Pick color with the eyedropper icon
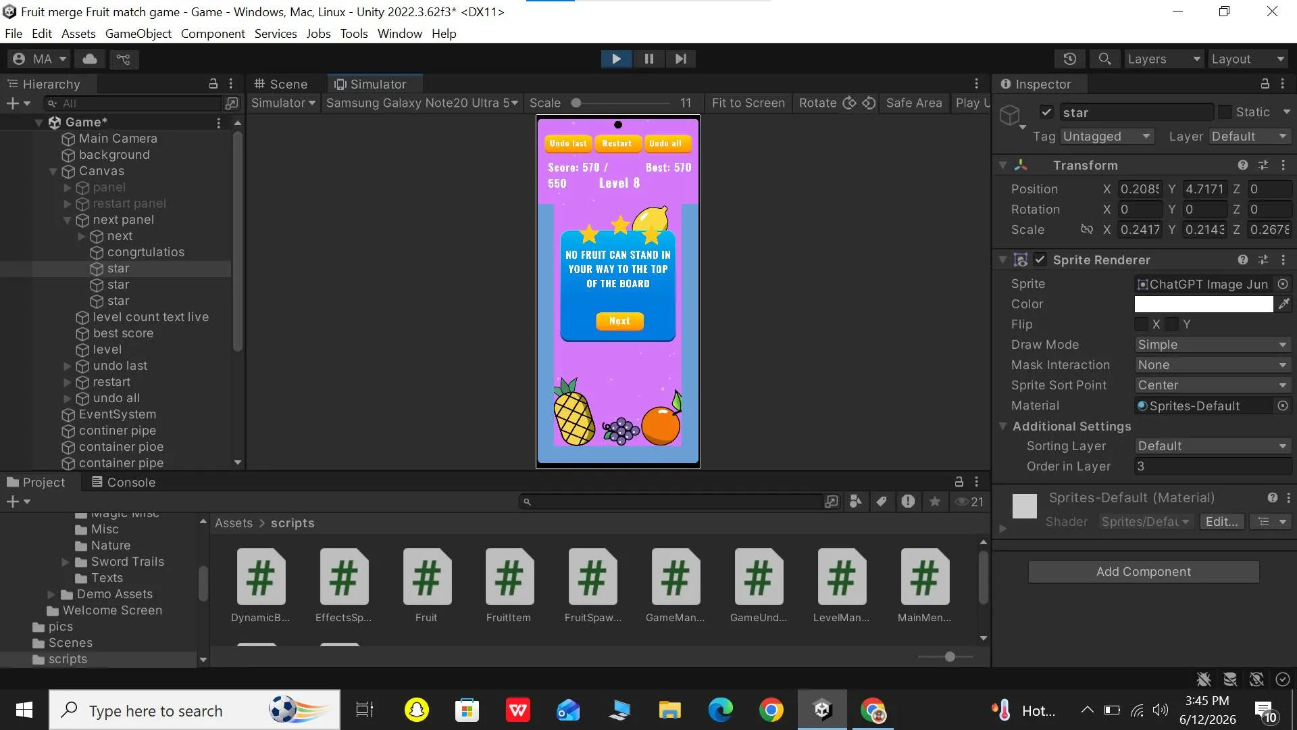 [x=1283, y=304]
